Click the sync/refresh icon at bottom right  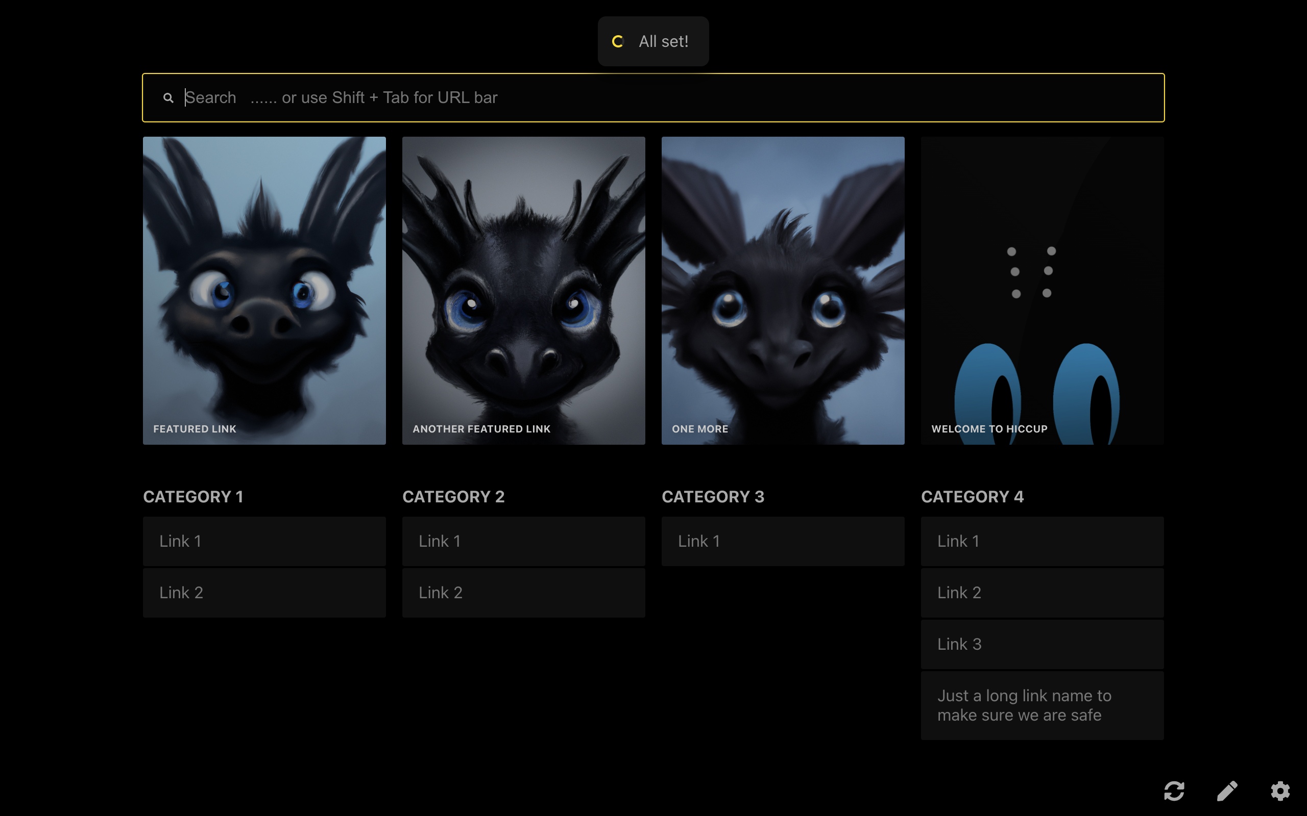click(x=1174, y=791)
